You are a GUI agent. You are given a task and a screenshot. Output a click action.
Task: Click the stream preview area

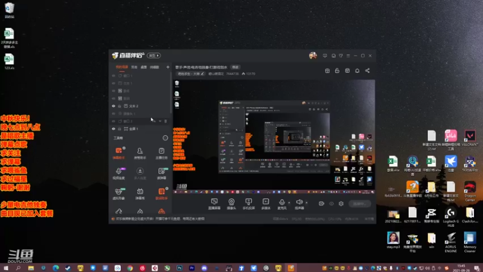274,137
